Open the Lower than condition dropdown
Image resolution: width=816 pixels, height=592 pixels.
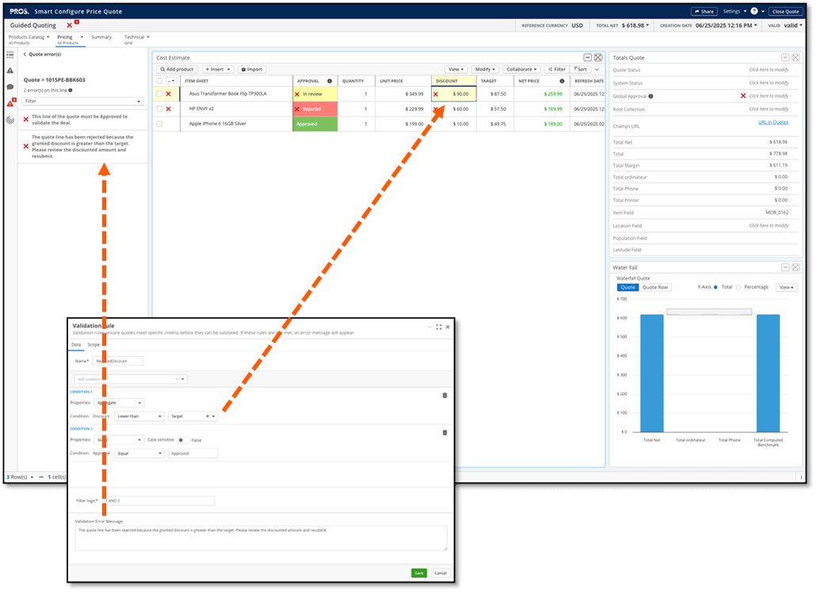click(x=139, y=416)
